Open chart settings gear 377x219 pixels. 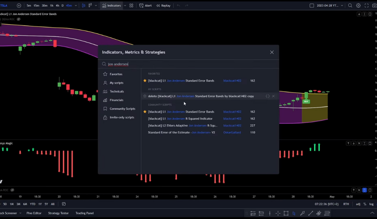pyautogui.click(x=358, y=6)
